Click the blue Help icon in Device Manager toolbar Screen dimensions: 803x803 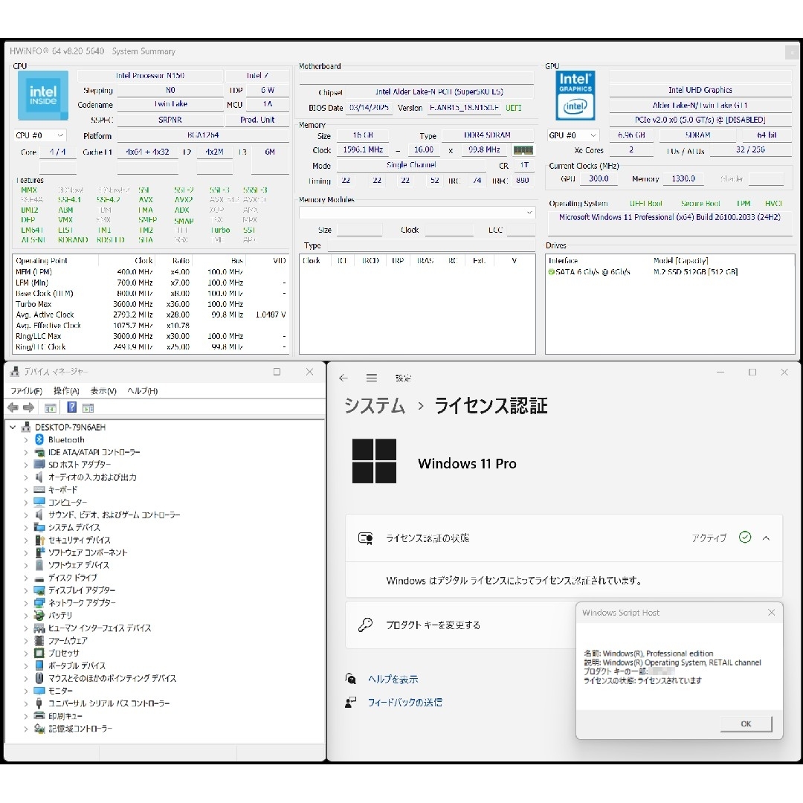(x=71, y=407)
